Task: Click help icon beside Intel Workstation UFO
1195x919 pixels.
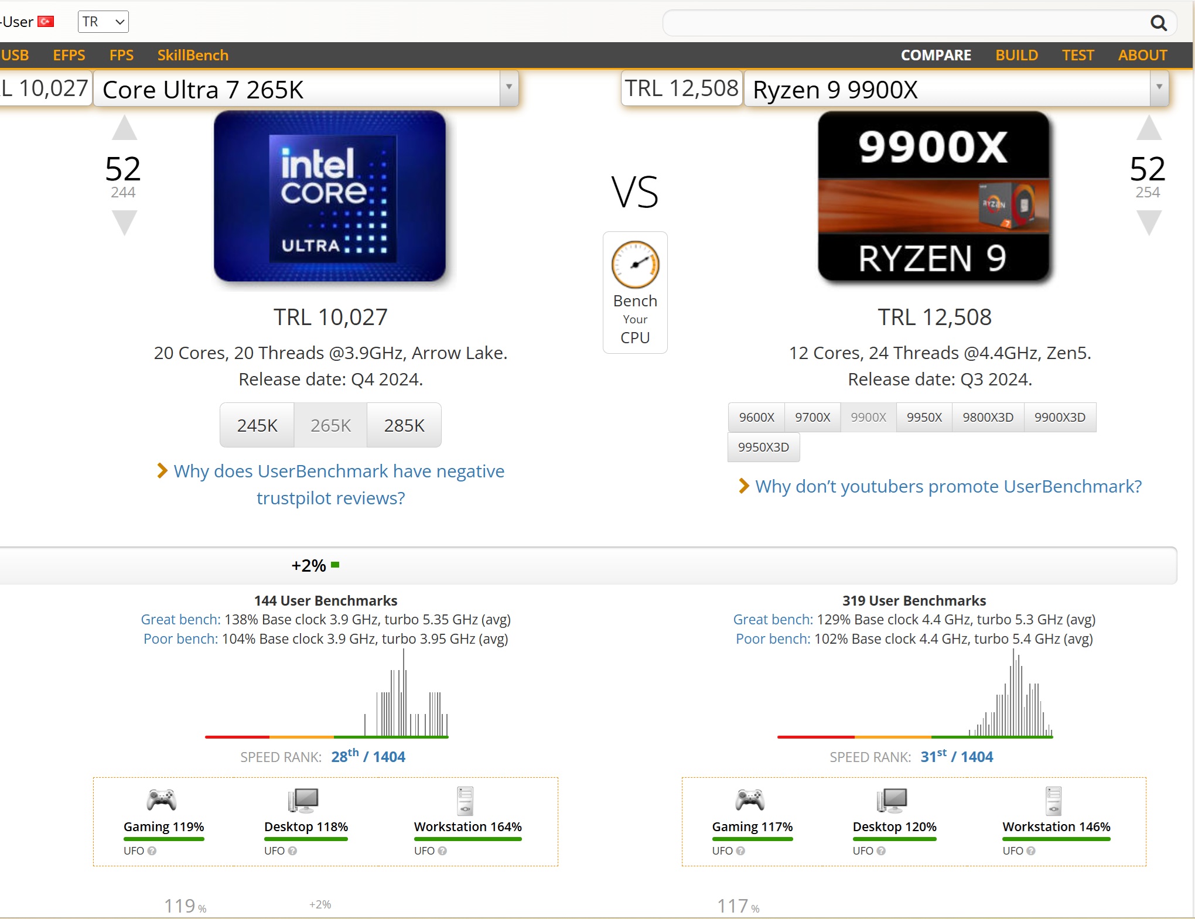Action: pyautogui.click(x=442, y=851)
